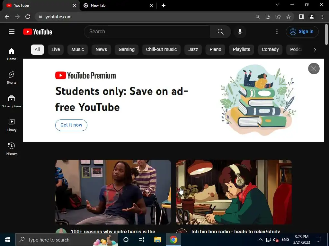Screen dimensions: 329x246
Task: Close the YouTube tab
Action: point(75,5)
